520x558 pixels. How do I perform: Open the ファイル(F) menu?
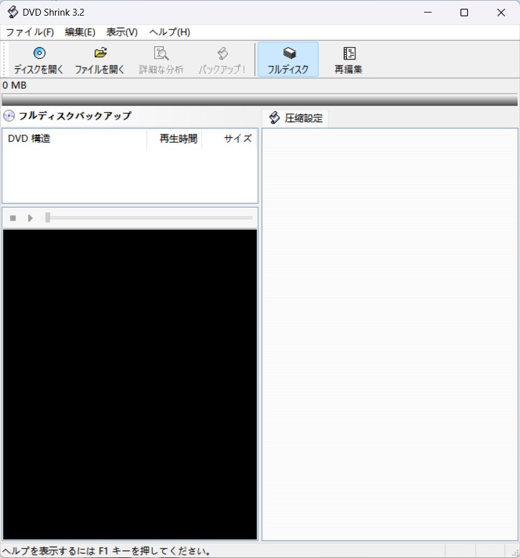[x=30, y=33]
